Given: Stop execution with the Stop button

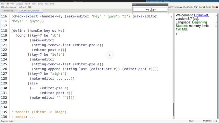Looking at the screenshot, I should [x=215, y=7].
